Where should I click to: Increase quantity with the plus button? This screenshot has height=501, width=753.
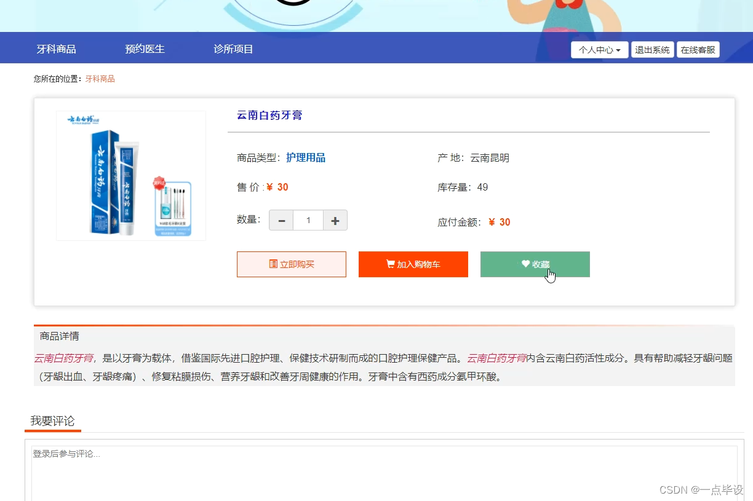click(335, 220)
